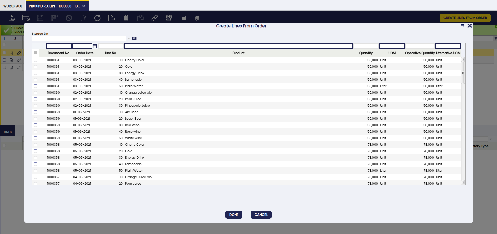This screenshot has height=234, width=497.
Task: Open the Order Date calendar picker
Action: tap(95, 46)
